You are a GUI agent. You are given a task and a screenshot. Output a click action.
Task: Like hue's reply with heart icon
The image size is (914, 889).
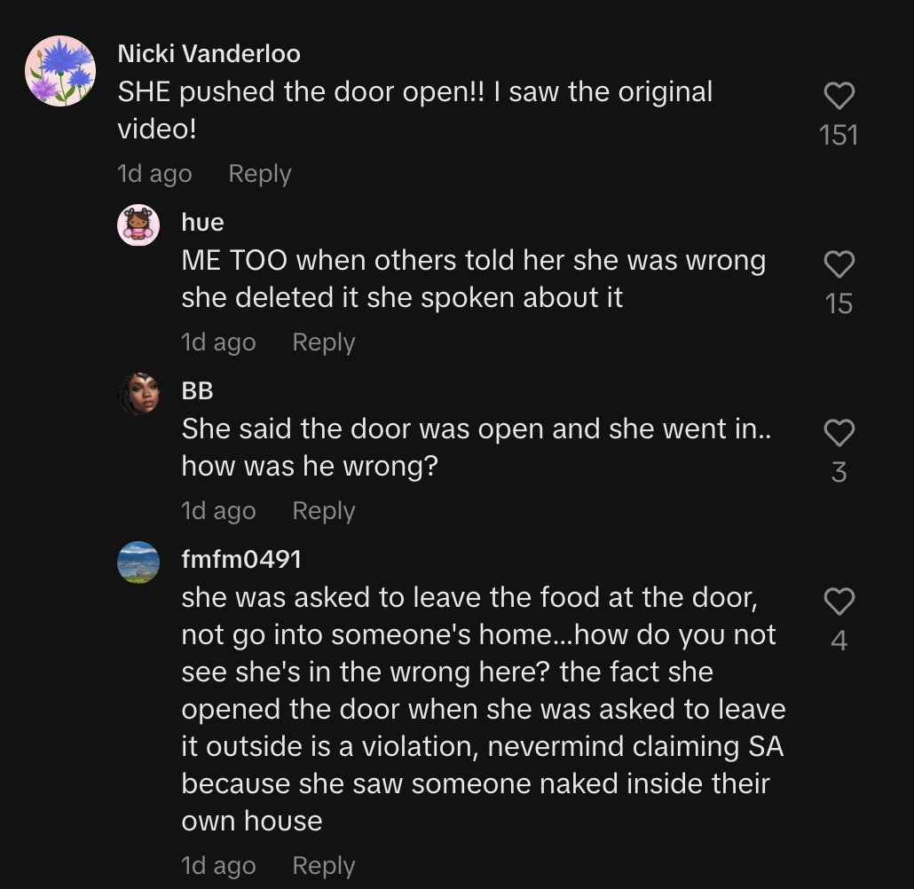(839, 264)
